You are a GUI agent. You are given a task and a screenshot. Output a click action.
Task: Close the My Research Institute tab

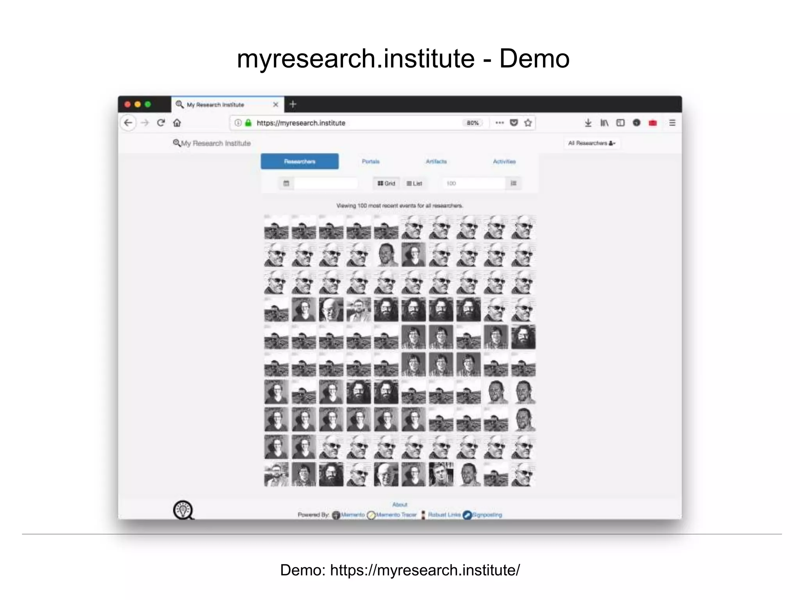(x=275, y=105)
